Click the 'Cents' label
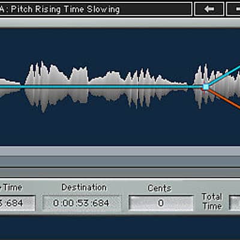Image resolution: width=240 pixels, height=240 pixels. (x=160, y=188)
